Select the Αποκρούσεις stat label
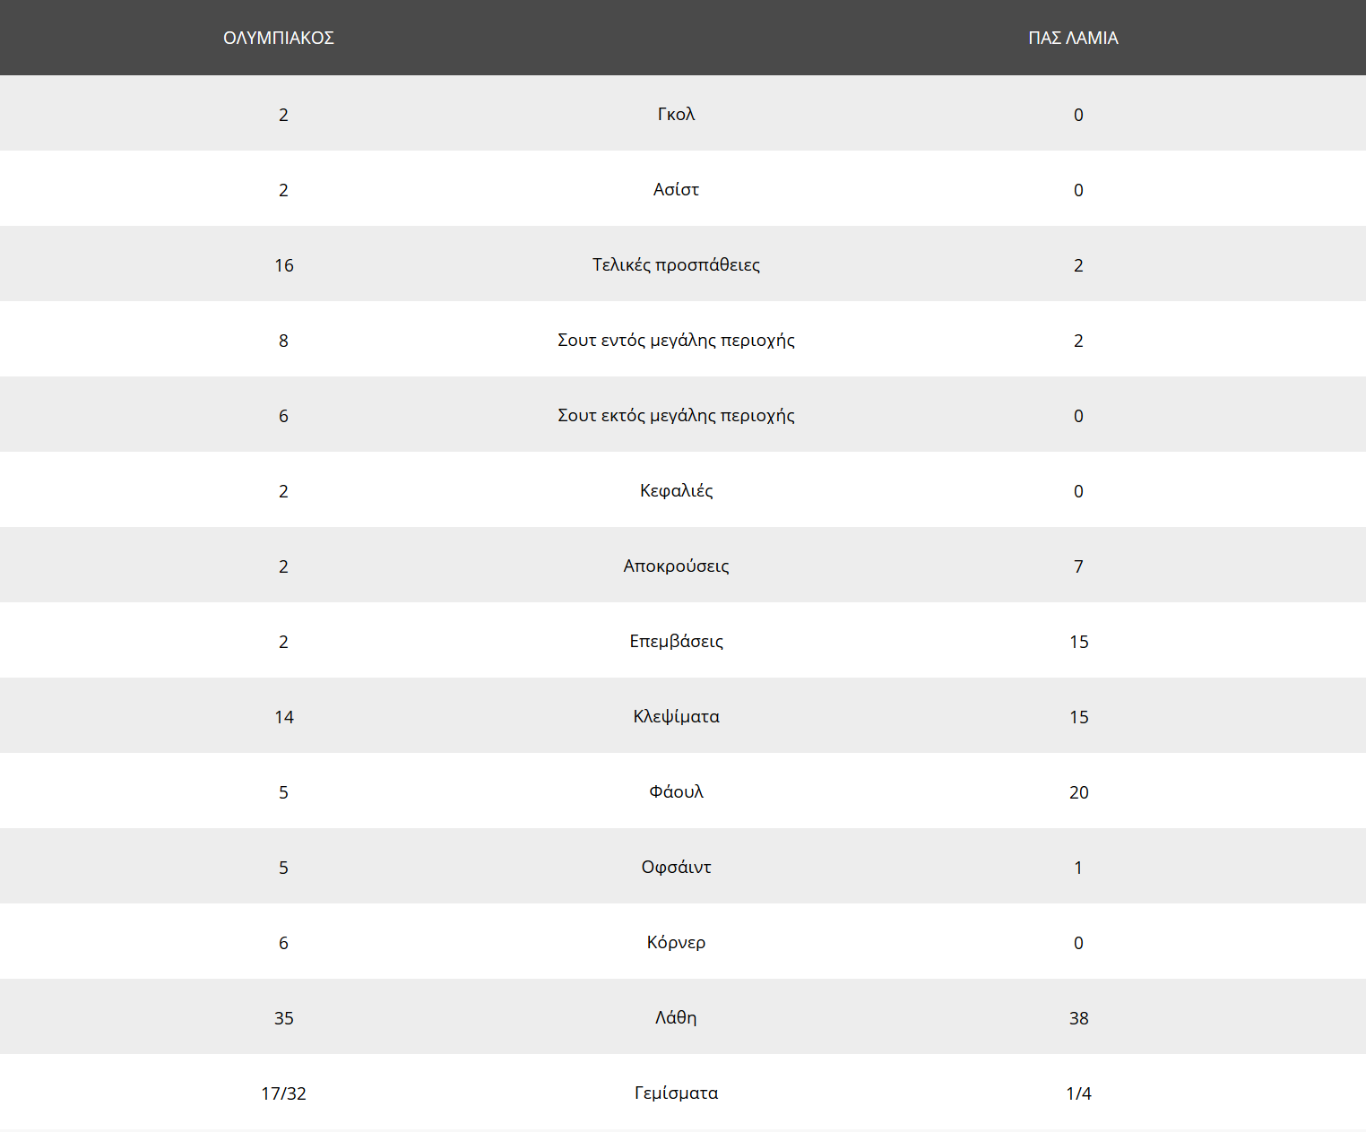1366x1132 pixels. [676, 566]
